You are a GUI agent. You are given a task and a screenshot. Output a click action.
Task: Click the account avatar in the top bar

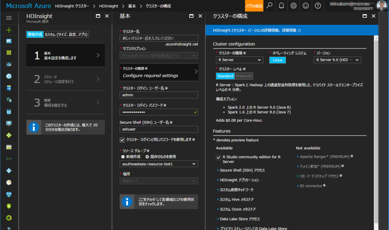[381, 5]
